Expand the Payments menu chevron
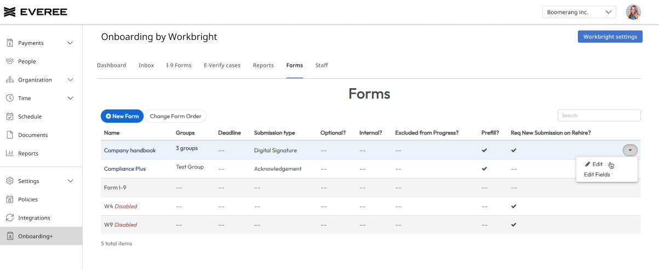The height and width of the screenshot is (270, 659). [70, 43]
